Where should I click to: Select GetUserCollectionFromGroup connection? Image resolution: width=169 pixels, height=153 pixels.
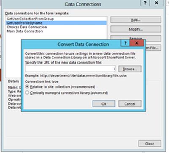click(56, 19)
